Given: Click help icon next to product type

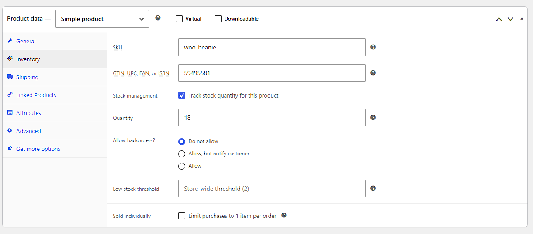Looking at the screenshot, I should [x=158, y=18].
